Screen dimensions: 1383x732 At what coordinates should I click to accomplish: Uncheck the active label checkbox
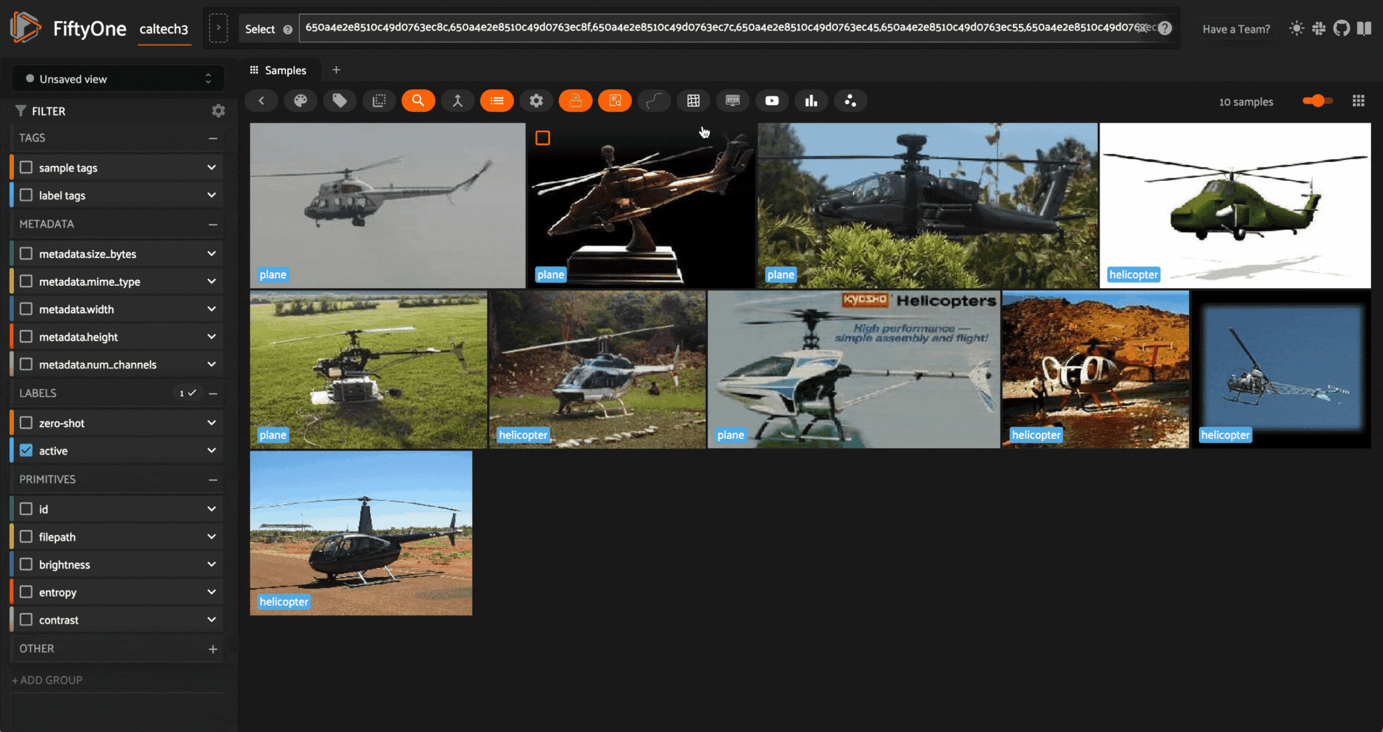(26, 451)
